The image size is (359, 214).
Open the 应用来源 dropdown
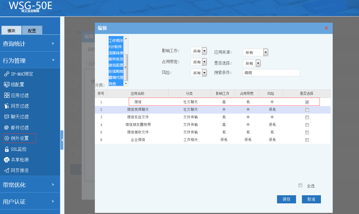(x=266, y=52)
